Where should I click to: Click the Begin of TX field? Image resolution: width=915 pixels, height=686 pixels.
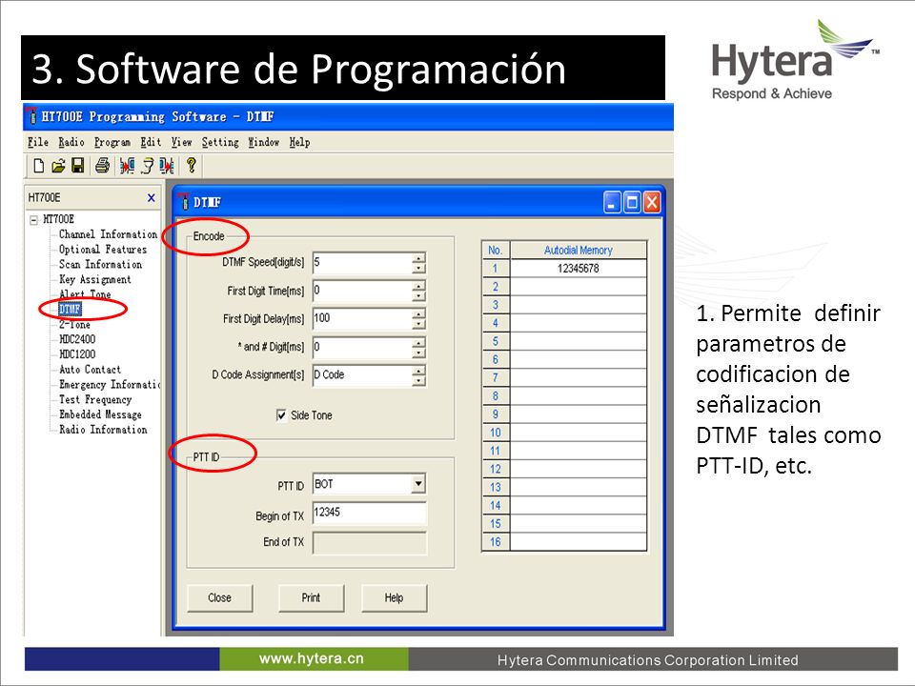point(370,514)
